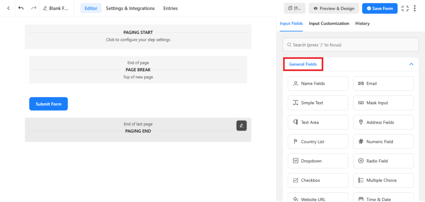
Task: Toggle fullscreen editor mode icon
Action: pos(405,8)
